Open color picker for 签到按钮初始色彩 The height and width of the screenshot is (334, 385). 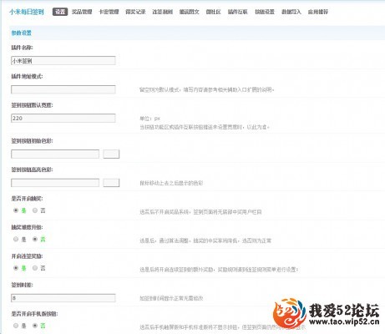point(111,154)
